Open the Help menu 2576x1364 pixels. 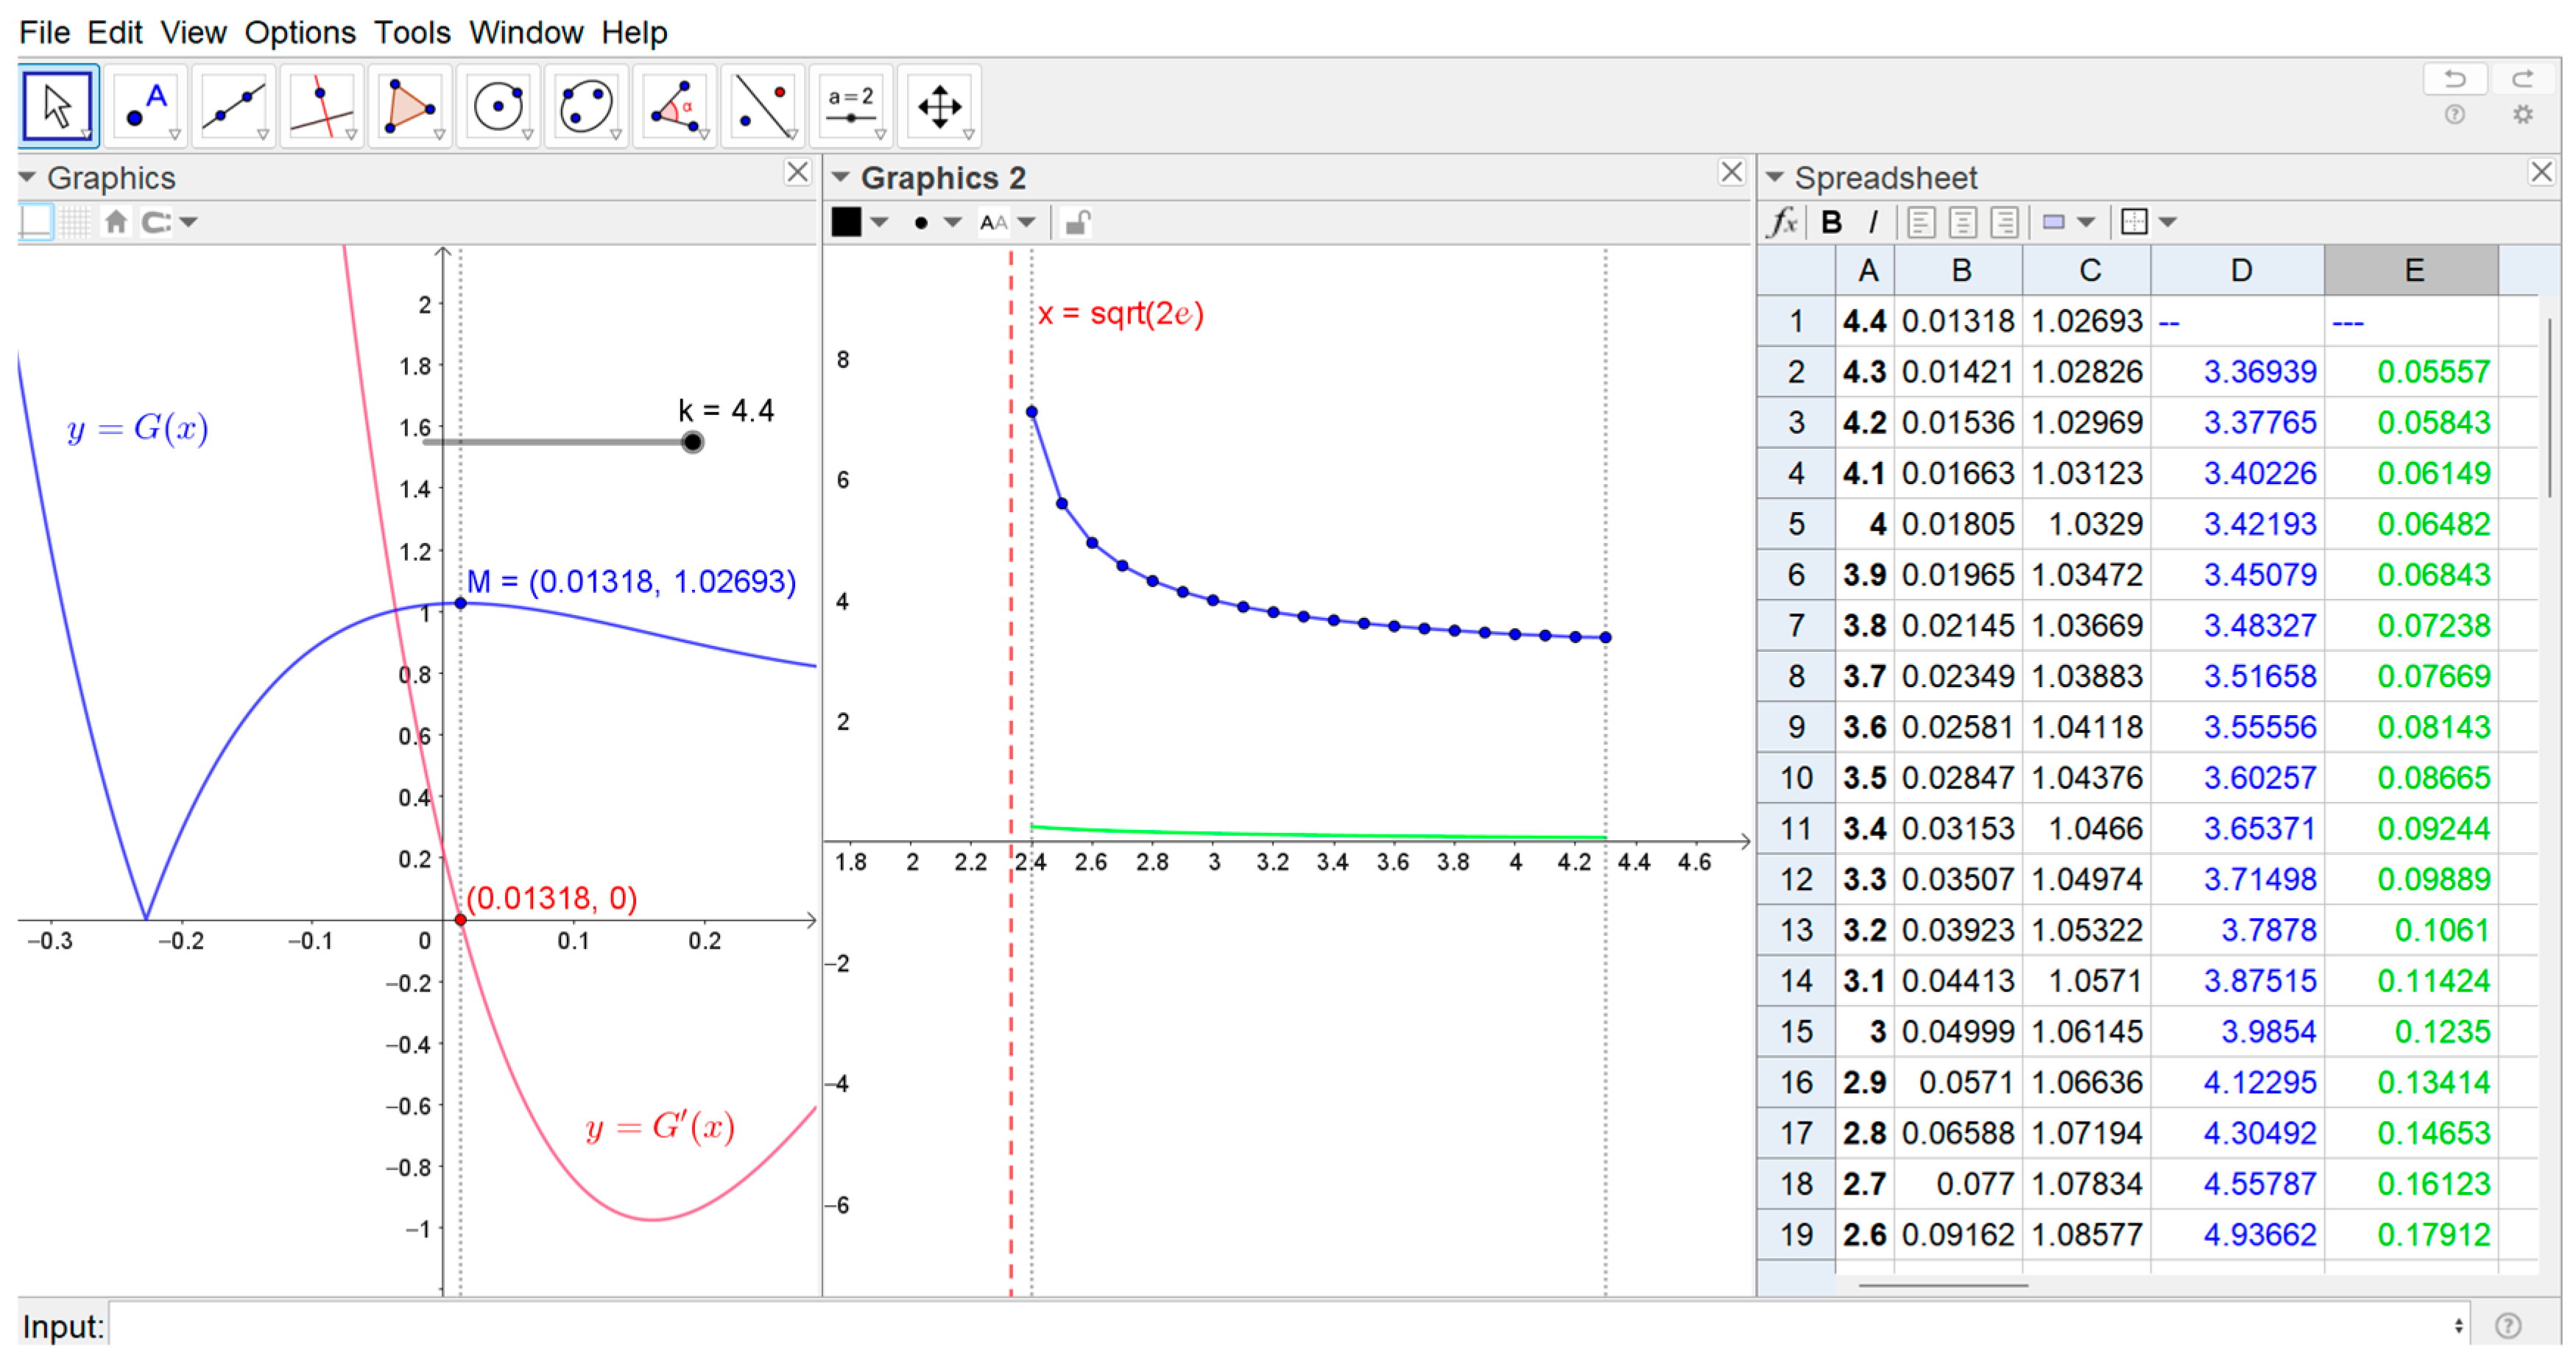pos(634,32)
